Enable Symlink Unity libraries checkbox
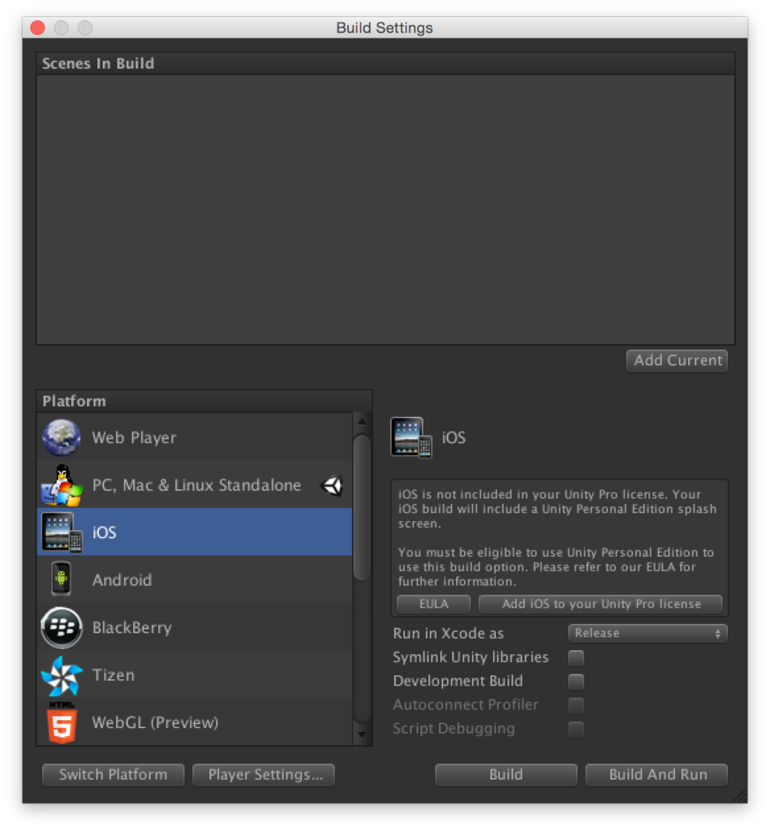The height and width of the screenshot is (831, 770). click(x=576, y=657)
